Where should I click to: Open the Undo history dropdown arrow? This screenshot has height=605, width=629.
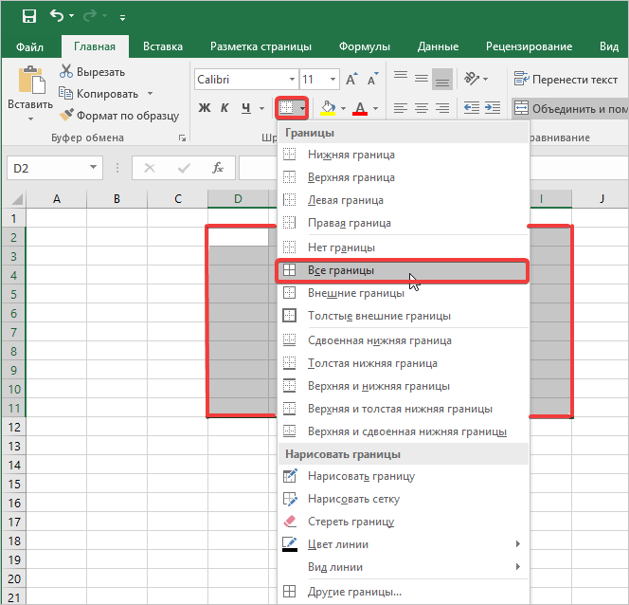(71, 16)
